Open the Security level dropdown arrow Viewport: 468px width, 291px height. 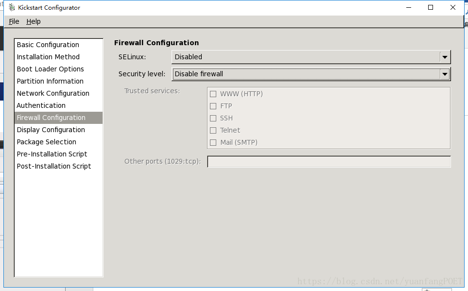pyautogui.click(x=445, y=74)
